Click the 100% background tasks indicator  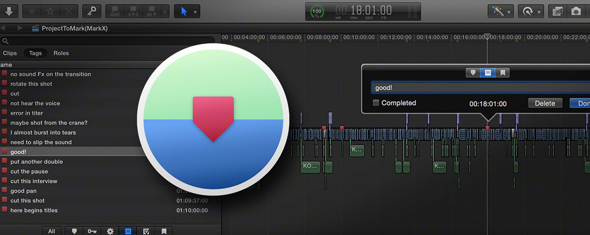point(318,11)
